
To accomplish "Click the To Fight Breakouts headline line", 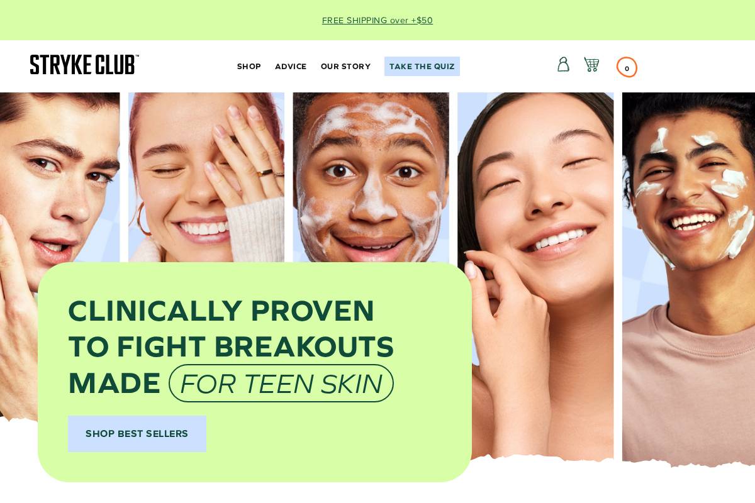I will [x=231, y=347].
